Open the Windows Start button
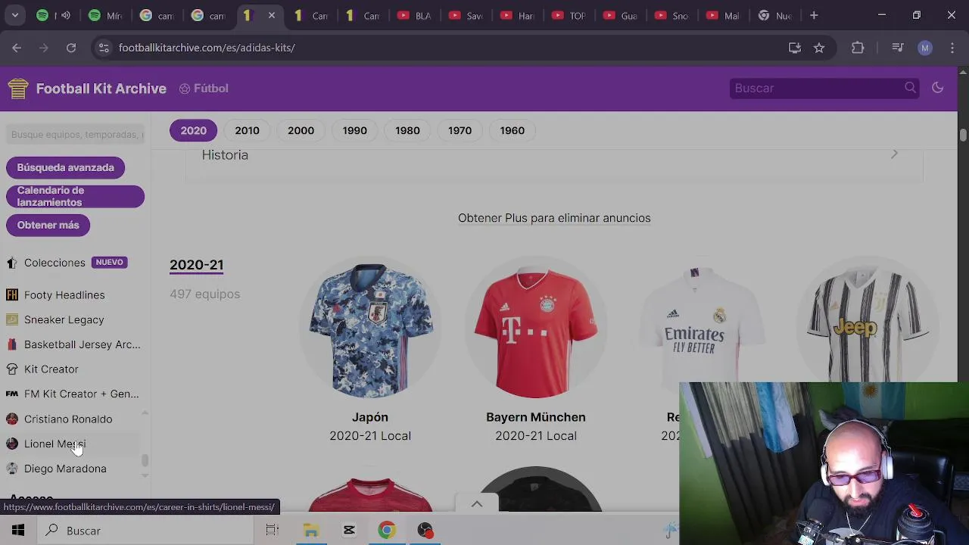969x545 pixels. coord(18,531)
